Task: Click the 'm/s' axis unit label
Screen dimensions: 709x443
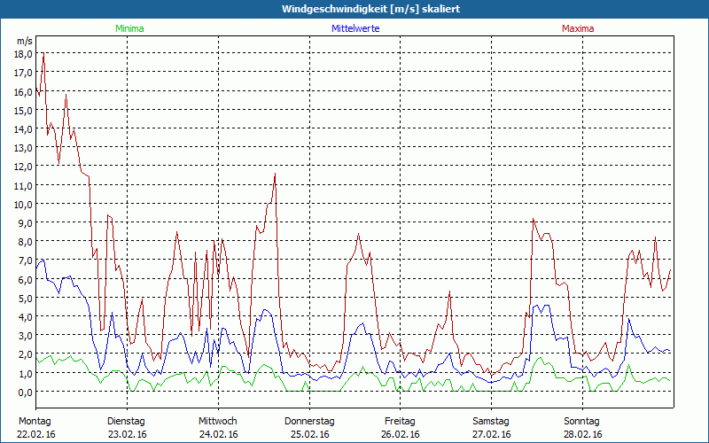Action: tap(25, 41)
